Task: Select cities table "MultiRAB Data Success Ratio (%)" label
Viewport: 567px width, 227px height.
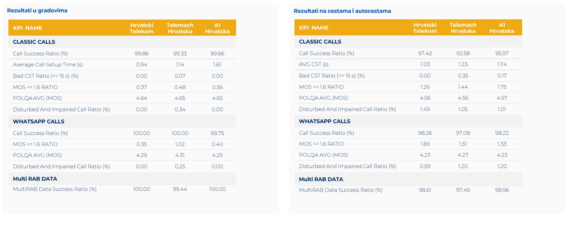Action: [x=55, y=189]
